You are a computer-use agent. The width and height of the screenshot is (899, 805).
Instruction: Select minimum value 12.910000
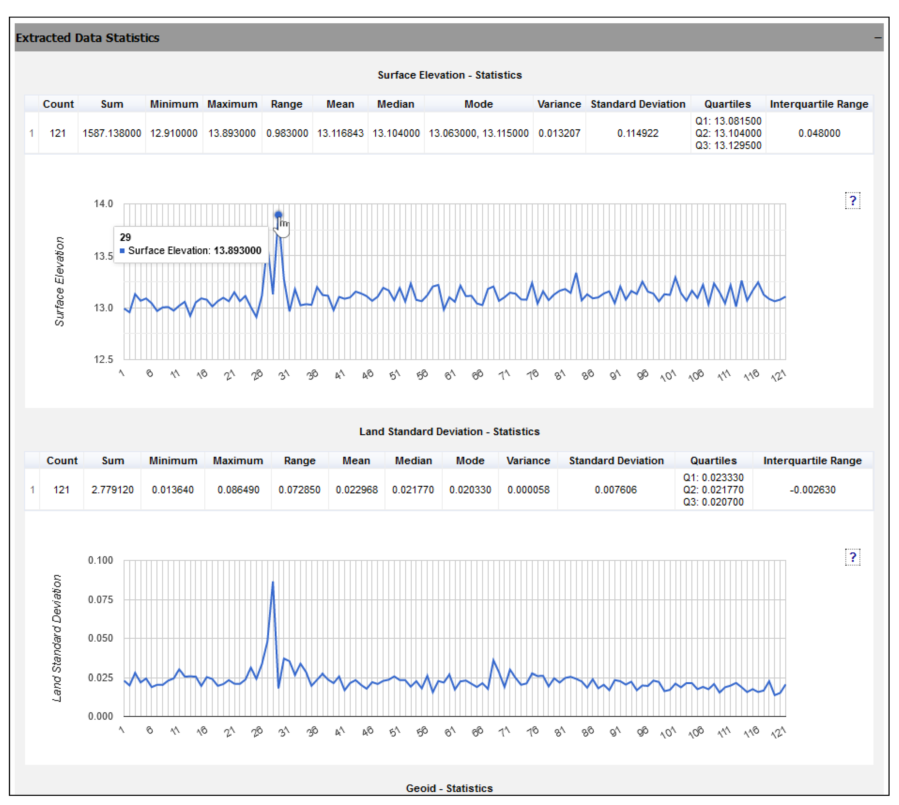pos(174,133)
